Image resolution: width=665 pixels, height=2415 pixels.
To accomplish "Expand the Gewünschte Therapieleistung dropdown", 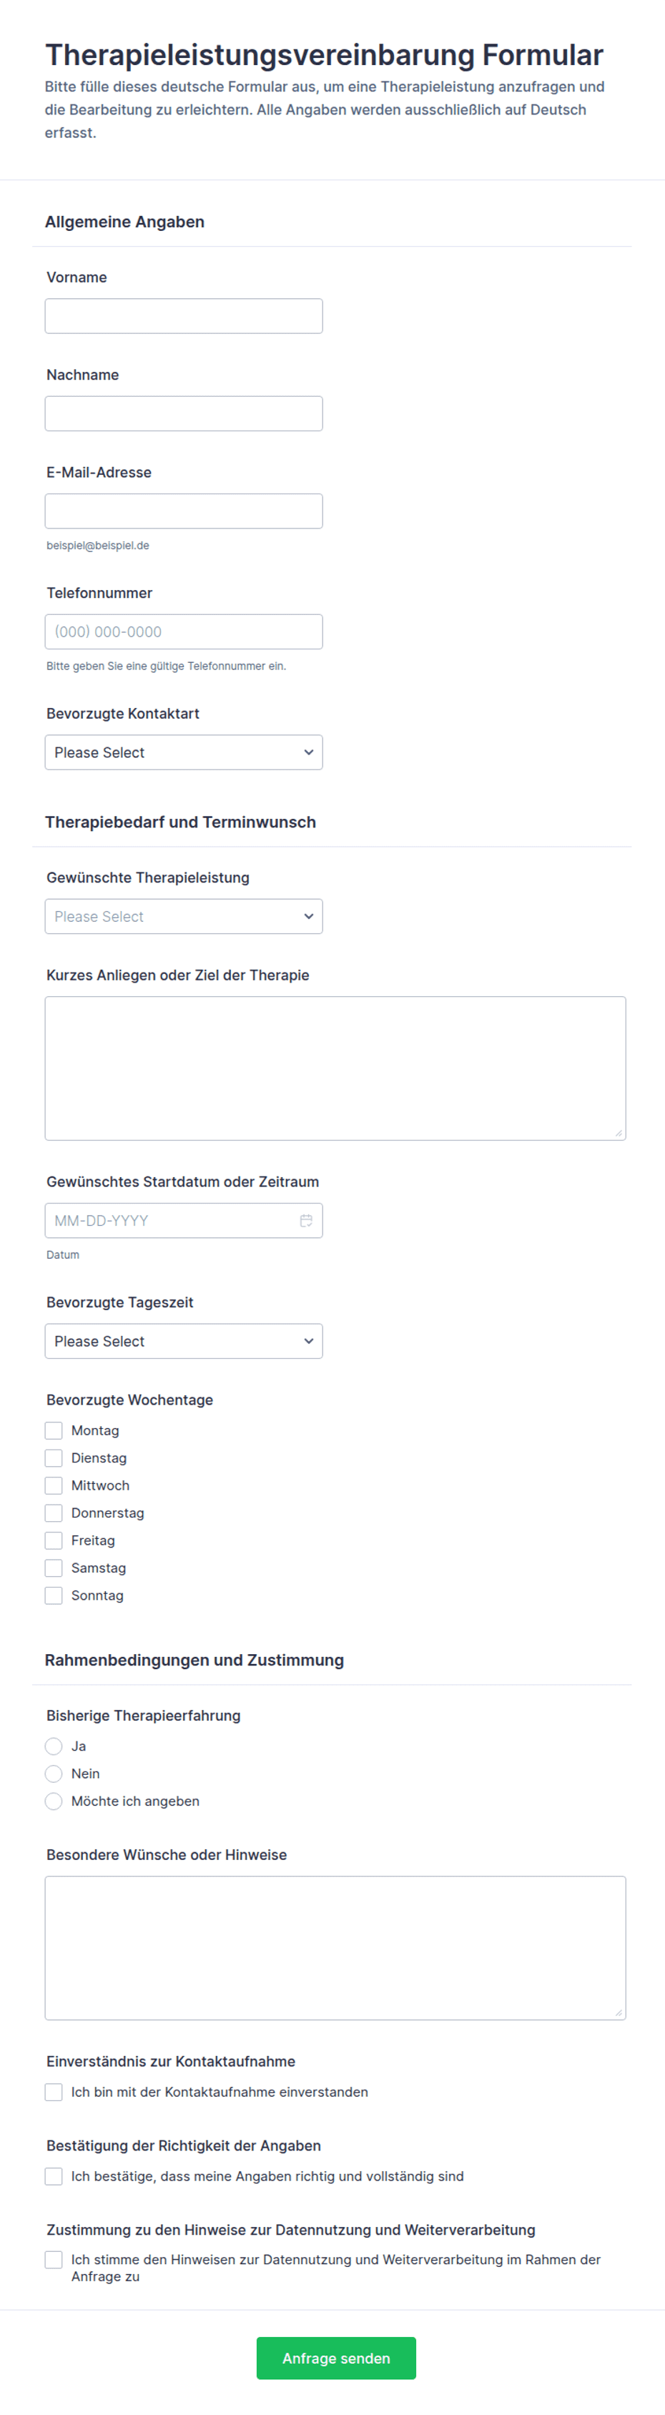I will coord(184,917).
